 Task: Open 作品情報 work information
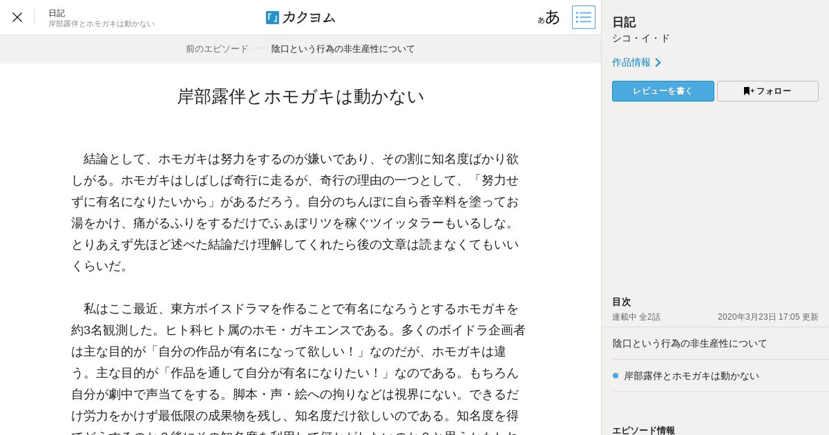click(636, 62)
